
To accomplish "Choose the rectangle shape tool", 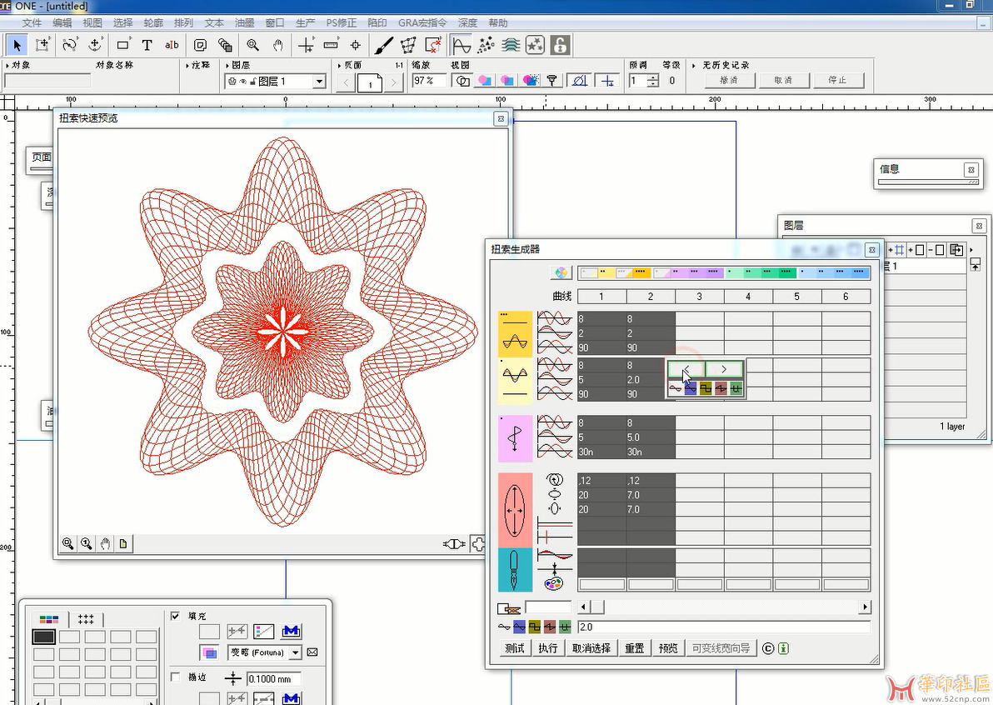I will point(123,45).
